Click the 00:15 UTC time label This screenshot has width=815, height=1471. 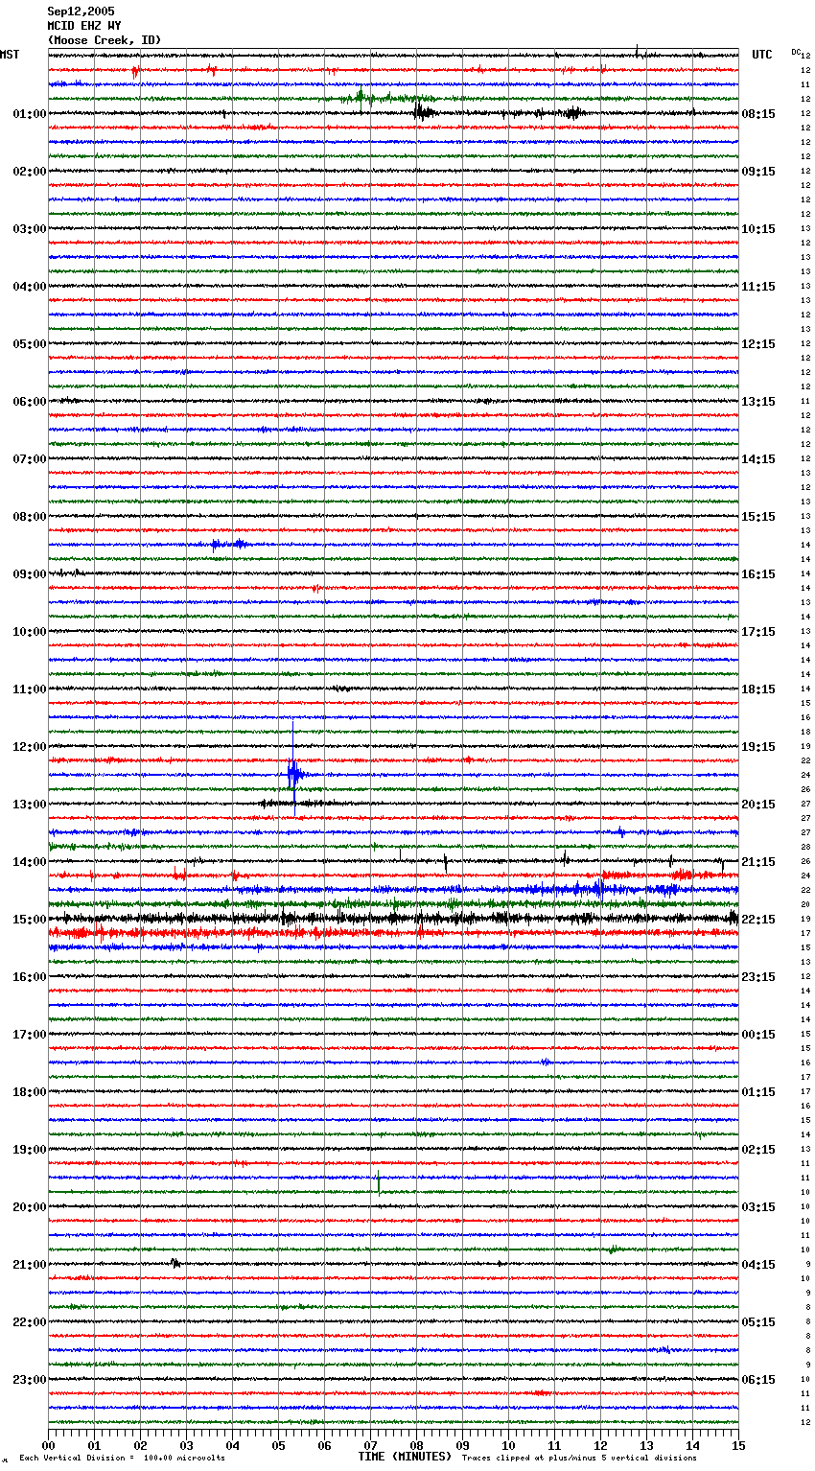(x=758, y=1035)
